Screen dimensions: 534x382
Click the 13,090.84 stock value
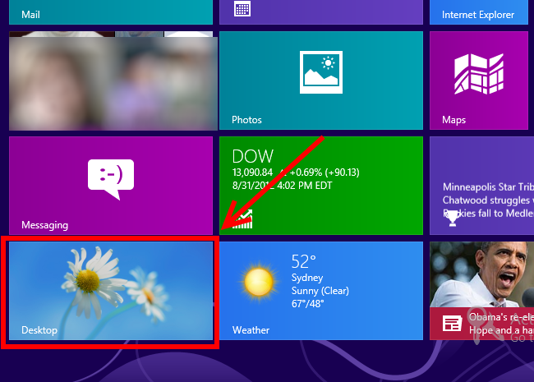click(252, 173)
